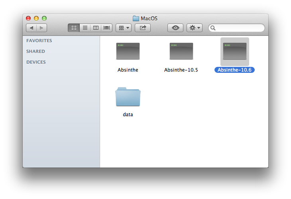Click the MacOS folder proxy icon in title
The width and height of the screenshot is (291, 199).
136,18
